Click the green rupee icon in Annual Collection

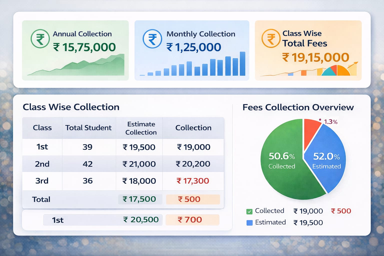coord(40,39)
